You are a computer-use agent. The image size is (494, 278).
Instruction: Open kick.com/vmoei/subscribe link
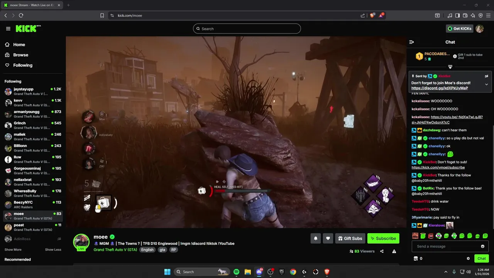(438, 168)
